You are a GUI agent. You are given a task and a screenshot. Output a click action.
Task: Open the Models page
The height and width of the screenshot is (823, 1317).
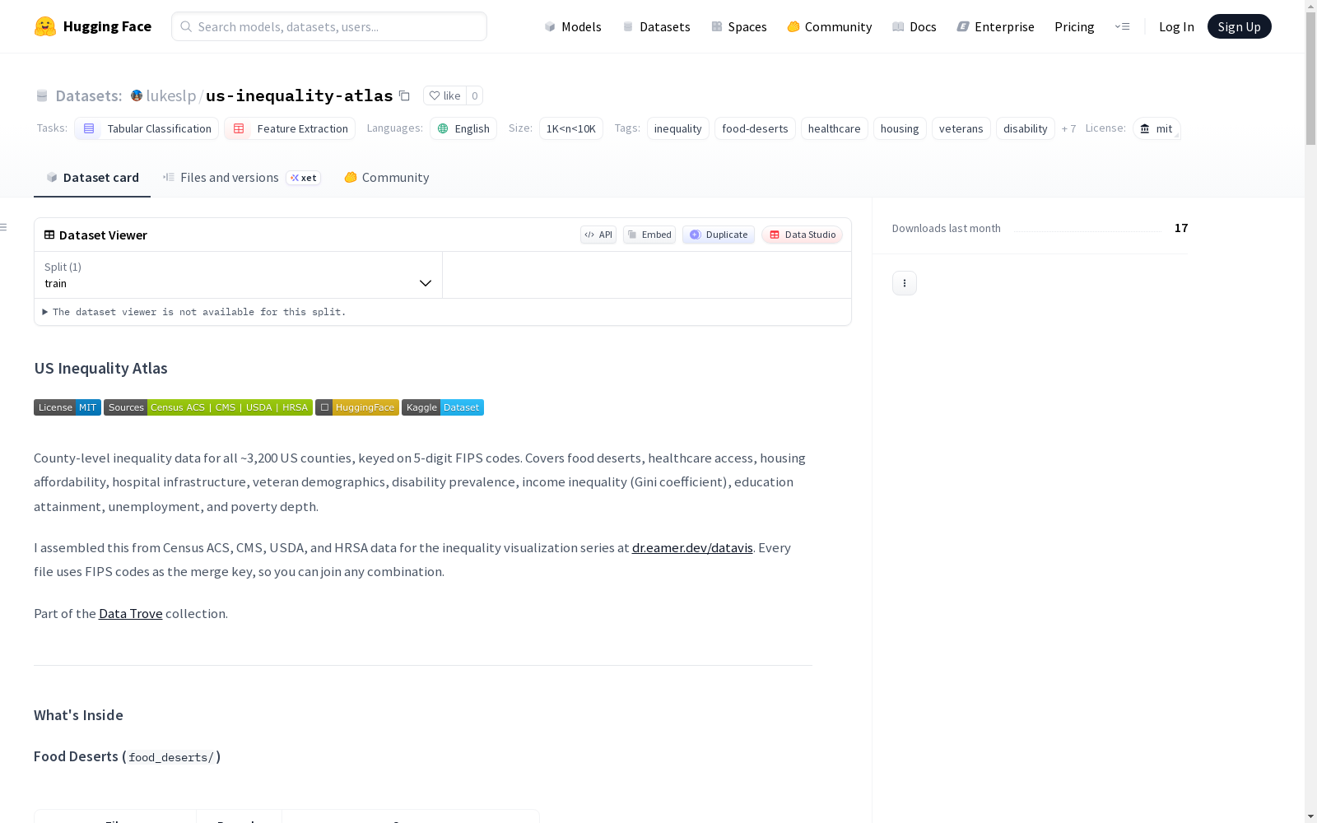point(573,26)
